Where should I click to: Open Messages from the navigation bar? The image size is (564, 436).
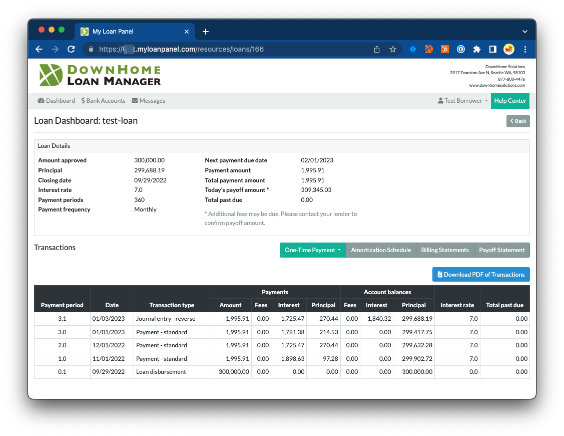148,101
